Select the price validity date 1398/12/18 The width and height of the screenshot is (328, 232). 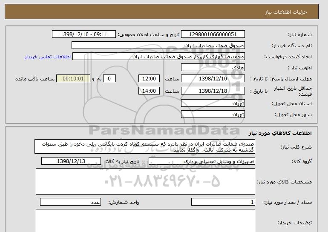[x=213, y=91]
